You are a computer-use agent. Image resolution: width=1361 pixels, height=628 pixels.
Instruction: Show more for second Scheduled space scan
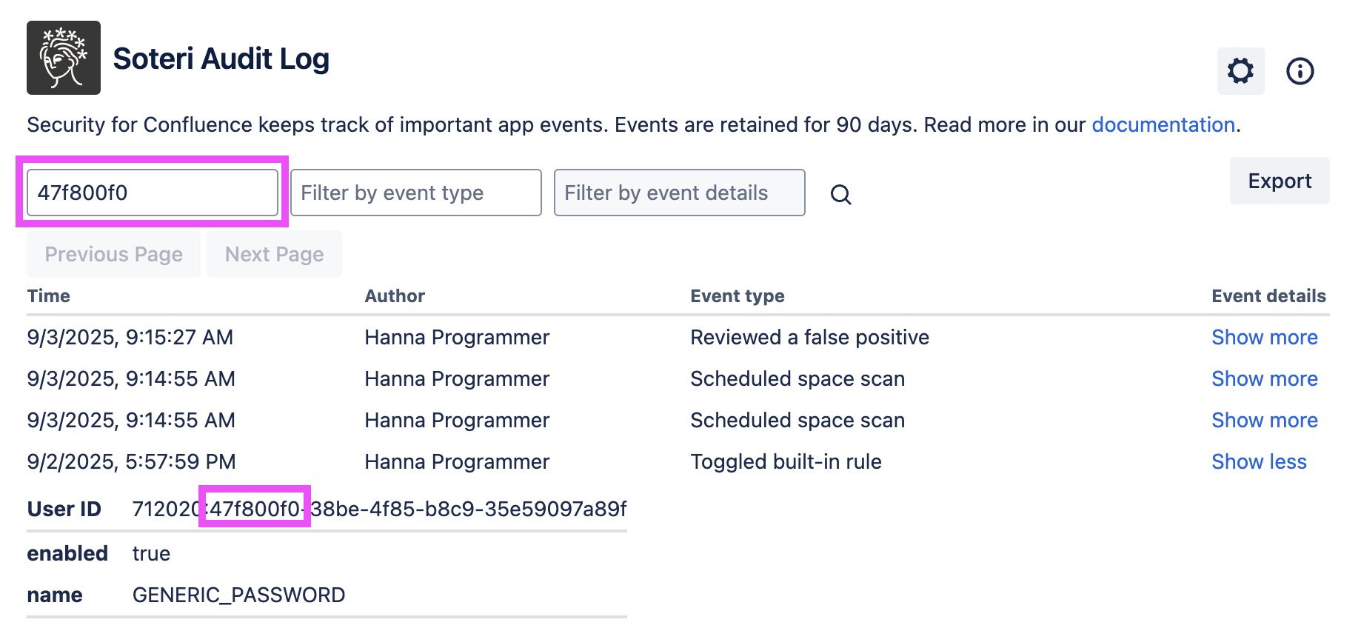(1264, 420)
